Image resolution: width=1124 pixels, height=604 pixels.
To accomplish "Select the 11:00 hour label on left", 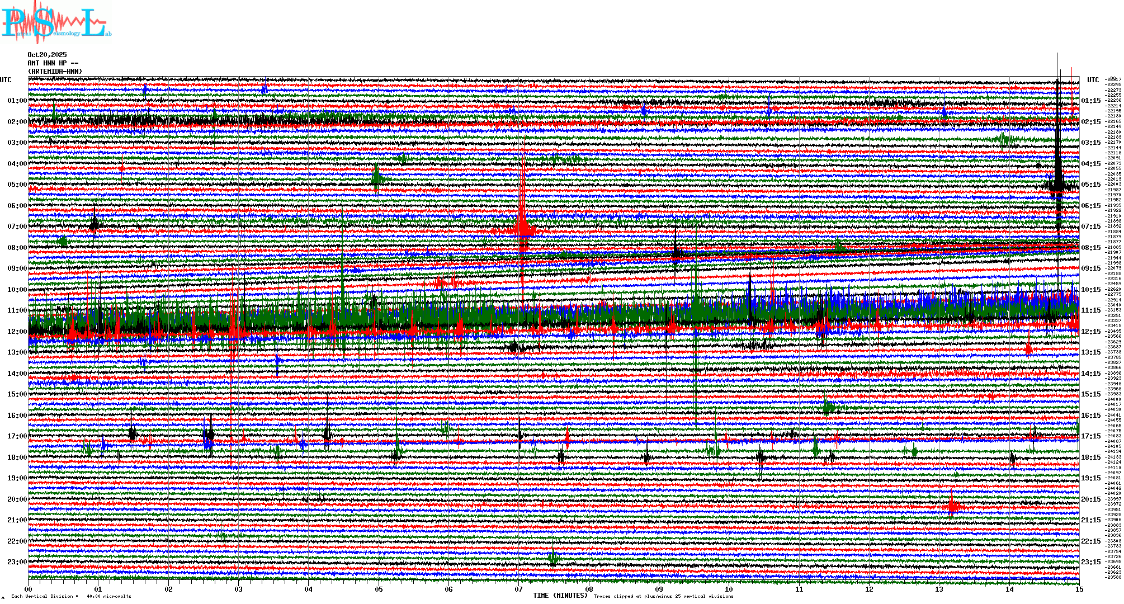I will [x=17, y=310].
